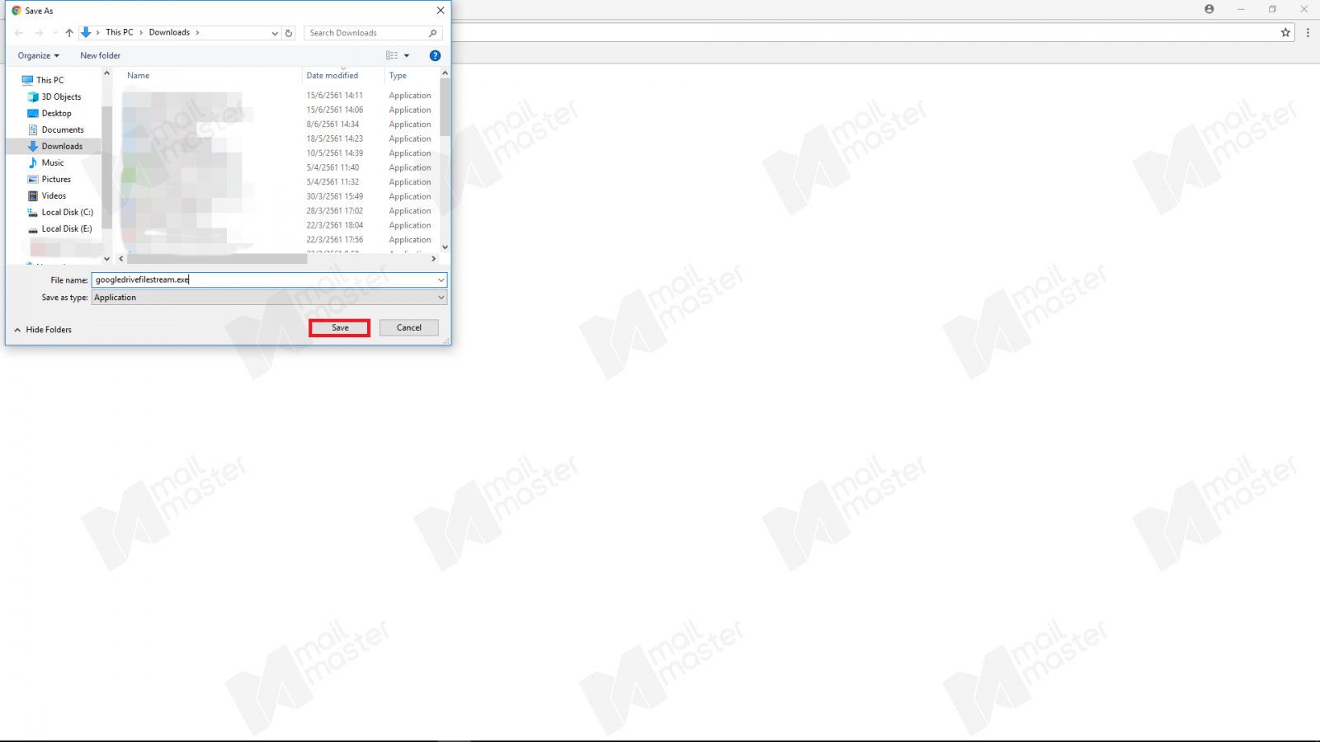The width and height of the screenshot is (1320, 742).
Task: Select This PC in the tree
Action: point(49,80)
